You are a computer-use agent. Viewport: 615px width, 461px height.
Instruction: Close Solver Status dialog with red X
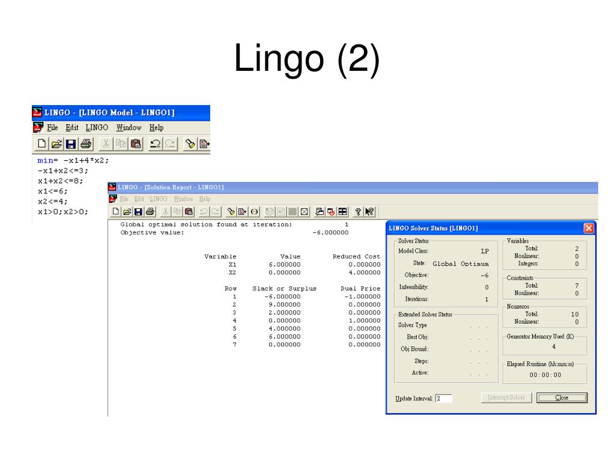coord(589,228)
